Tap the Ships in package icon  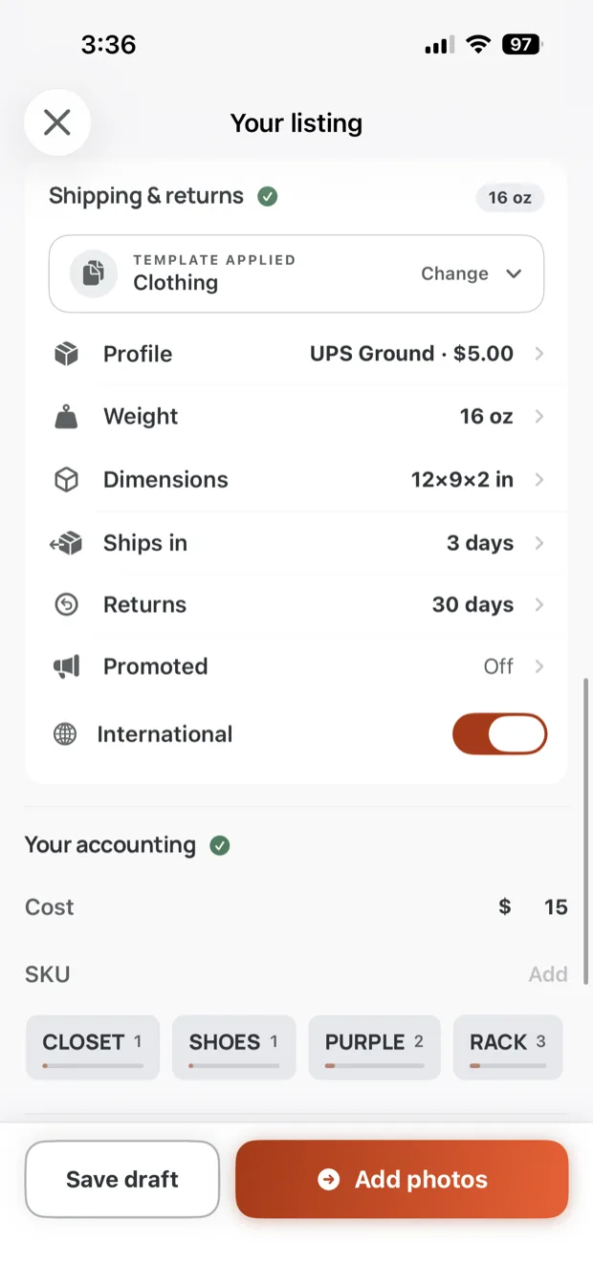66,543
